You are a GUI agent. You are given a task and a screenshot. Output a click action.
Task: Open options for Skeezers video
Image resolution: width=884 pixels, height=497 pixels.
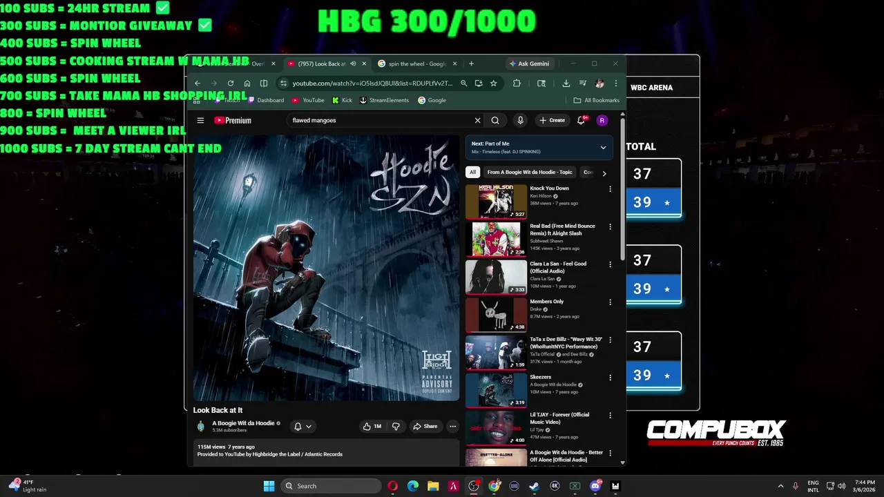click(x=610, y=378)
